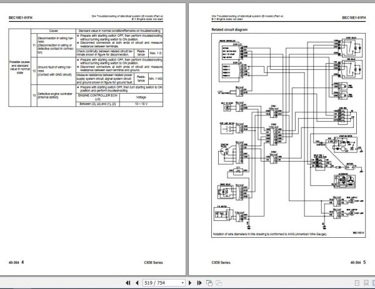Go to the first page

click(128, 283)
